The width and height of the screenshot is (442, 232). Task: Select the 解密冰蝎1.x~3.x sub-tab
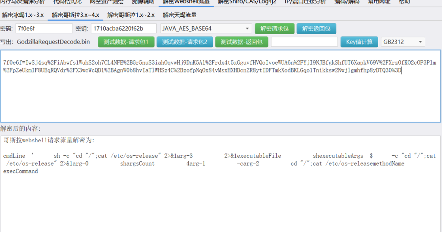pos(23,15)
